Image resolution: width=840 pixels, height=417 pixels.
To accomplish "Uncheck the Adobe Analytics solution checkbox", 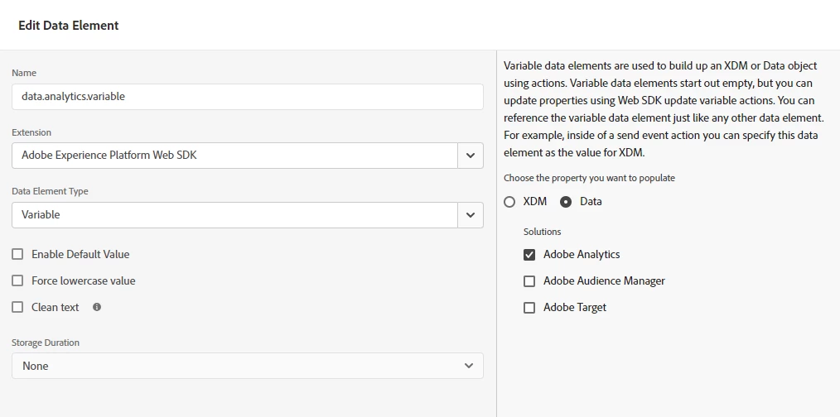I will pos(529,254).
